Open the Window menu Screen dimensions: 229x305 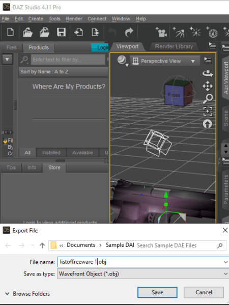(121, 19)
